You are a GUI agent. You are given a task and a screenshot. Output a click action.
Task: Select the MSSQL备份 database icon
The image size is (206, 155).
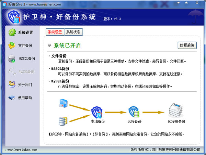[x=12, y=58]
